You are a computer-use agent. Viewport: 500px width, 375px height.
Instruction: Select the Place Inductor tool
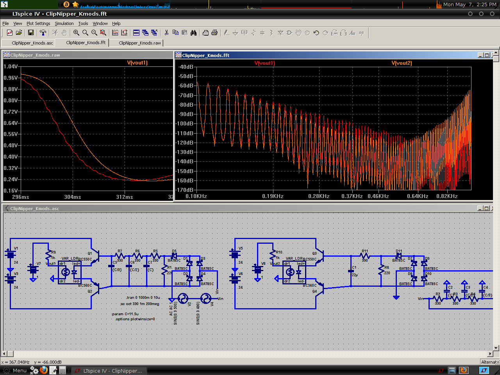pos(271,33)
